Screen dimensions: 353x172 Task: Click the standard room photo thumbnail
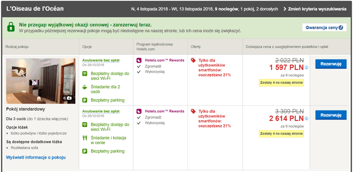pyautogui.click(x=41, y=81)
